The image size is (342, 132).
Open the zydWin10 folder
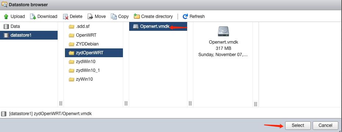94,62
